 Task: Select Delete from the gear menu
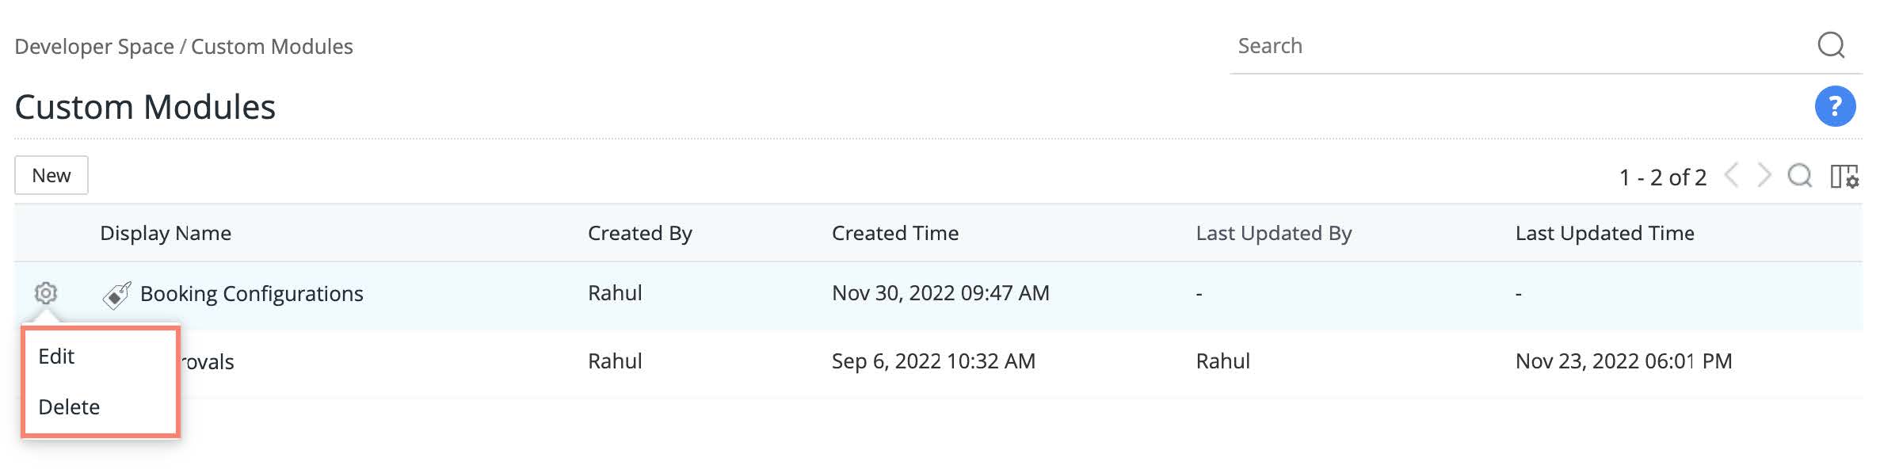pyautogui.click(x=69, y=407)
